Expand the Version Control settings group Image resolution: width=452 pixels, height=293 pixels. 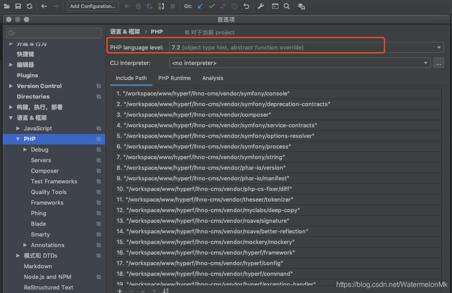[11, 86]
